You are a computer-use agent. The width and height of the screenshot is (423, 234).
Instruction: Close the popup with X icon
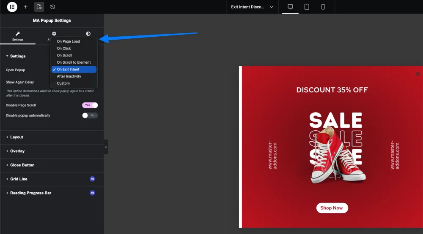click(418, 74)
